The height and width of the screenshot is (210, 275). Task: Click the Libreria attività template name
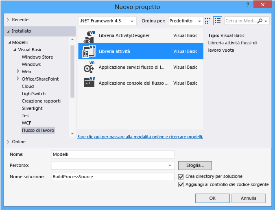point(114,51)
